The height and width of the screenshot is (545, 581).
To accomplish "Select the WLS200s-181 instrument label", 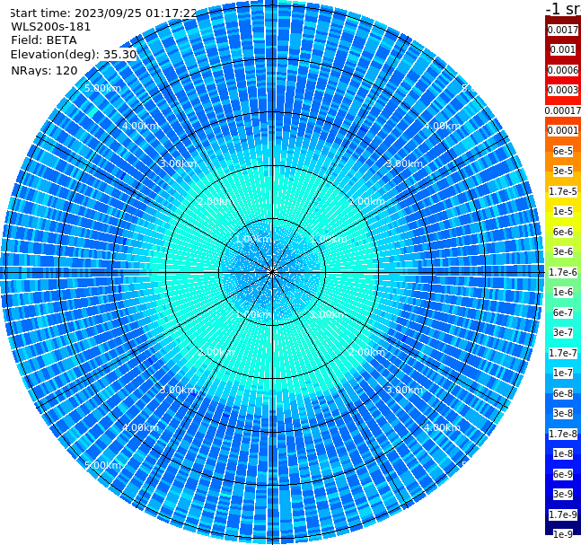I will (x=51, y=27).
